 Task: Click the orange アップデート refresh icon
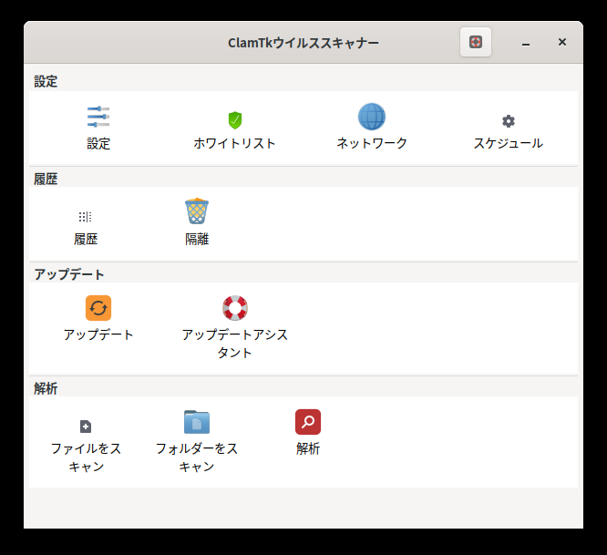98,308
